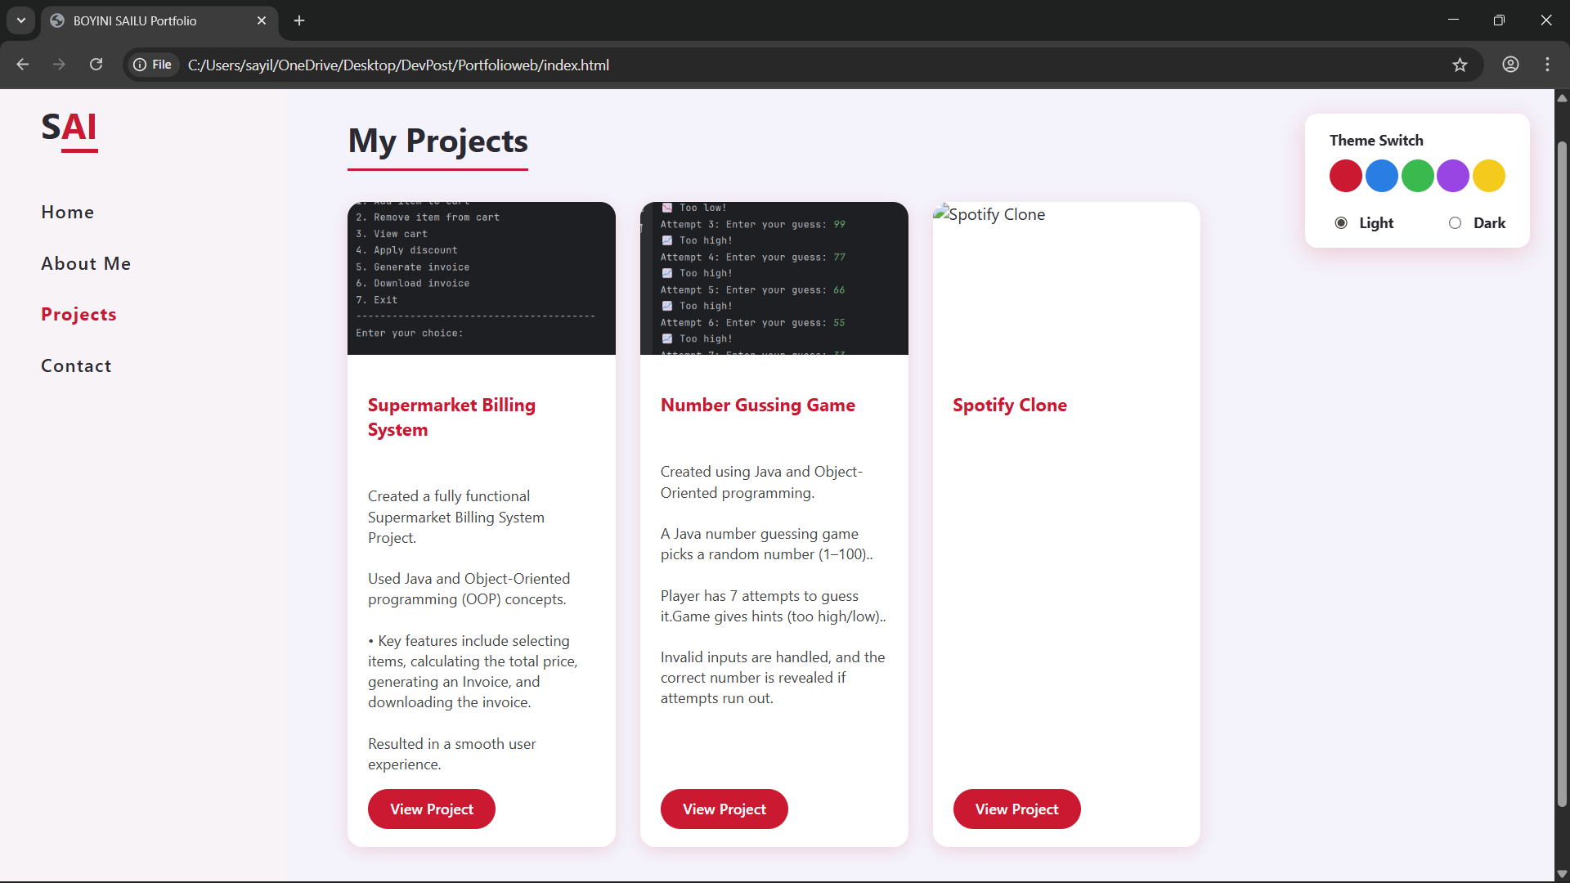Select the Dark theme radio button
The height and width of the screenshot is (883, 1570).
[x=1455, y=223]
